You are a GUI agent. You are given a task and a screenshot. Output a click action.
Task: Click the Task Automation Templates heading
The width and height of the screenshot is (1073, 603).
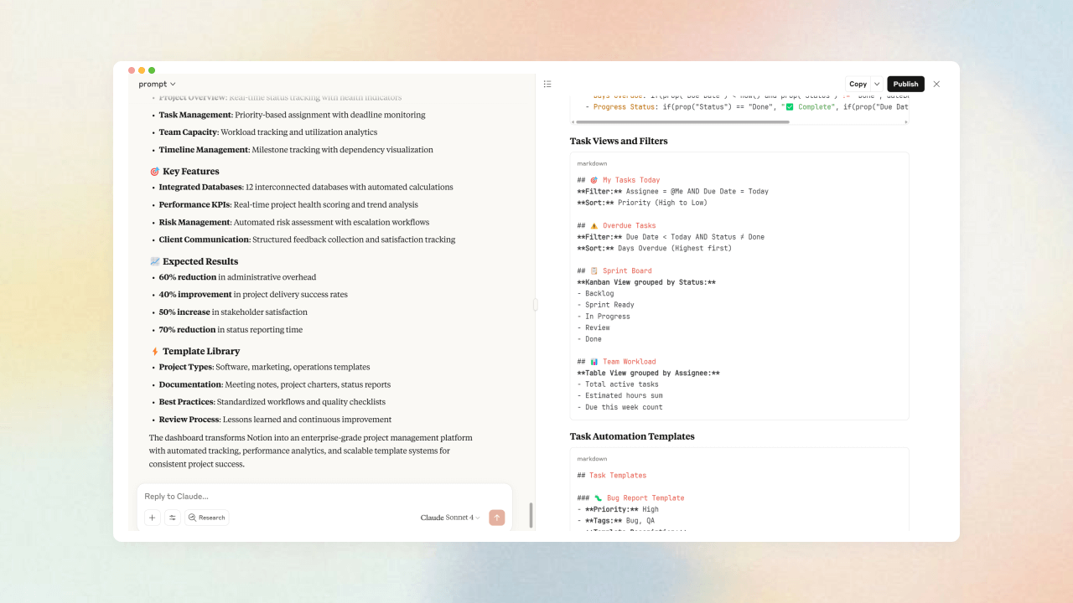[632, 436]
